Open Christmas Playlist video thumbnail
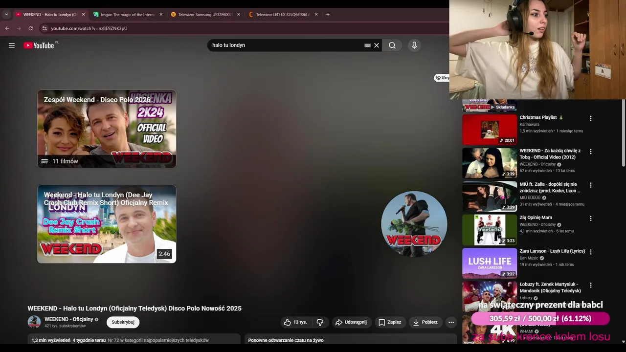 coord(490,130)
